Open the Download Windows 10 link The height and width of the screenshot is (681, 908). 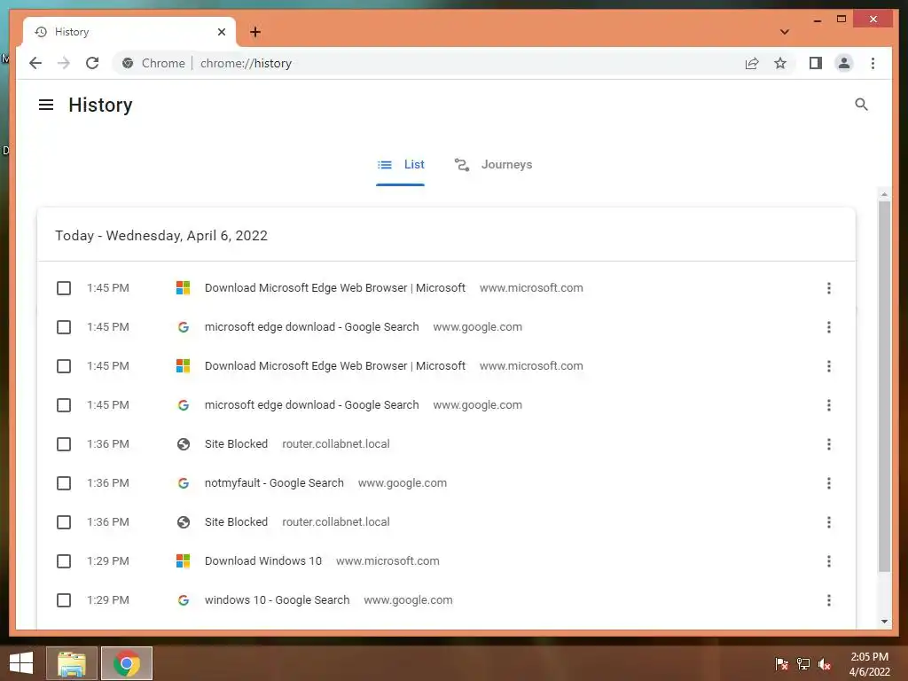point(262,561)
